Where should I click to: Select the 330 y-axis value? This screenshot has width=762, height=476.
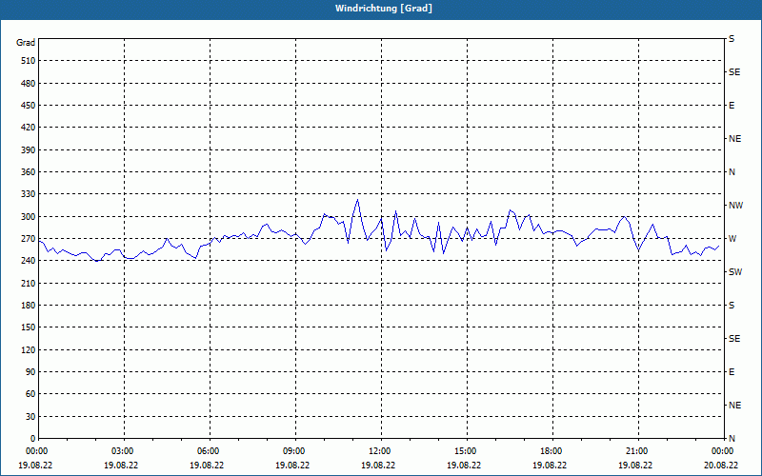[29, 194]
